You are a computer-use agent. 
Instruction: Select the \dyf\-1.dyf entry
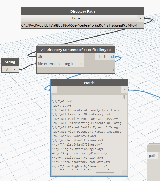pyautogui.click(x=62, y=106)
